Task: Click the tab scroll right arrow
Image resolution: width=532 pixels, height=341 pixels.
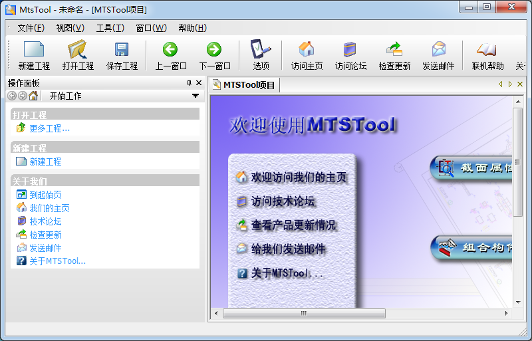Action: pos(510,84)
